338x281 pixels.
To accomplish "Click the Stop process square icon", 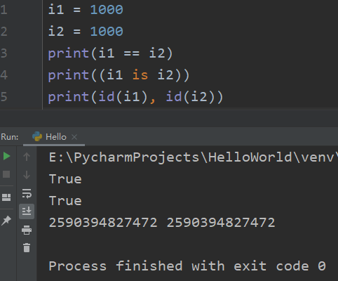I will coord(6,174).
